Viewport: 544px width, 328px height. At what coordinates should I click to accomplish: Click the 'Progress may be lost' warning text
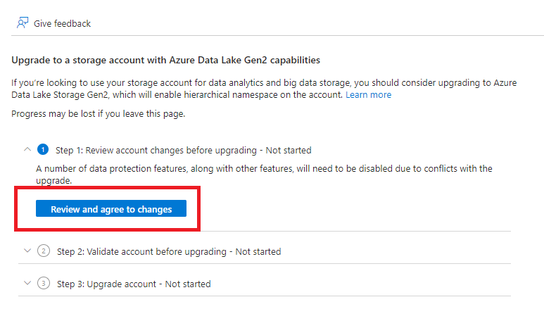[99, 113]
